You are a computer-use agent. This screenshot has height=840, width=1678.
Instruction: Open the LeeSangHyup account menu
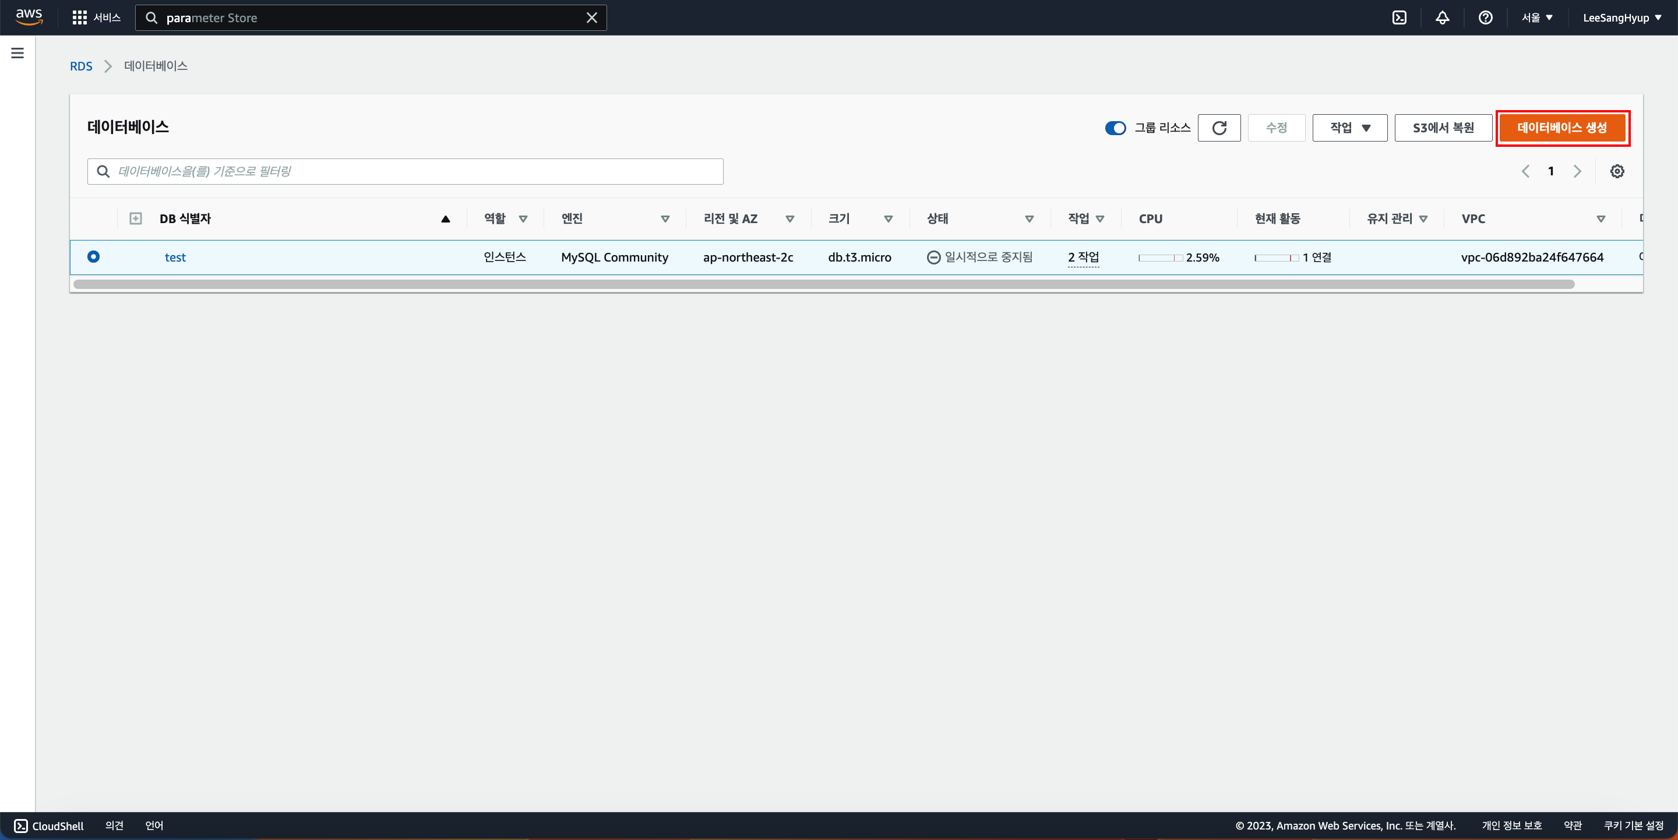(x=1621, y=17)
